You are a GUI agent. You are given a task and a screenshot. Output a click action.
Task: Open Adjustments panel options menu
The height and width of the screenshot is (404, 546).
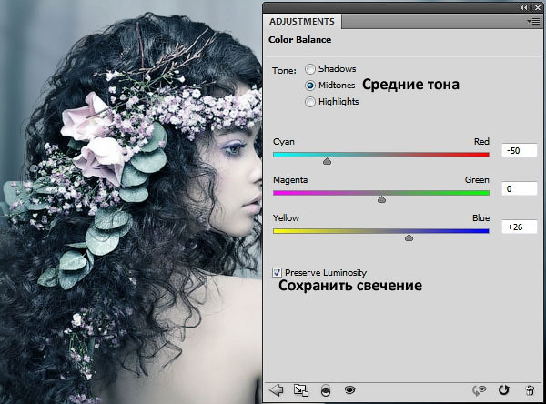533,22
